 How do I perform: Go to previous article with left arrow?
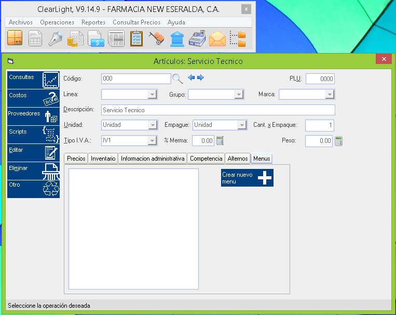click(x=191, y=78)
